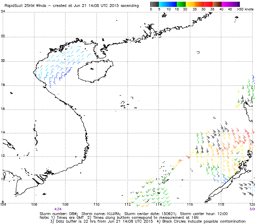Image resolution: width=255 pixels, height=224 pixels.
Task: Click the longitude axis label "118"
Action: tap(221, 204)
